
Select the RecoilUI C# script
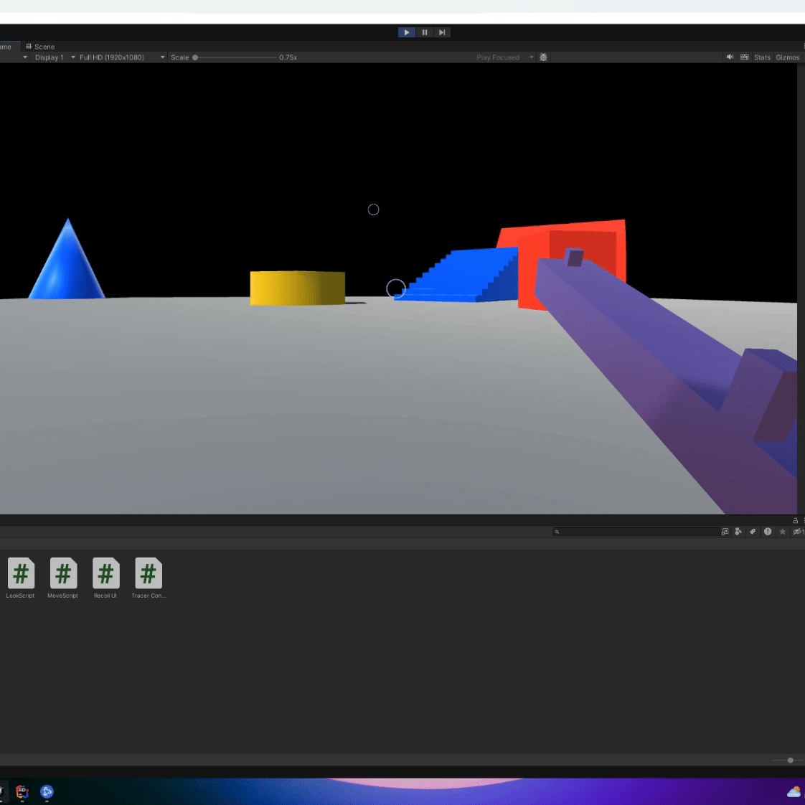pyautogui.click(x=105, y=574)
